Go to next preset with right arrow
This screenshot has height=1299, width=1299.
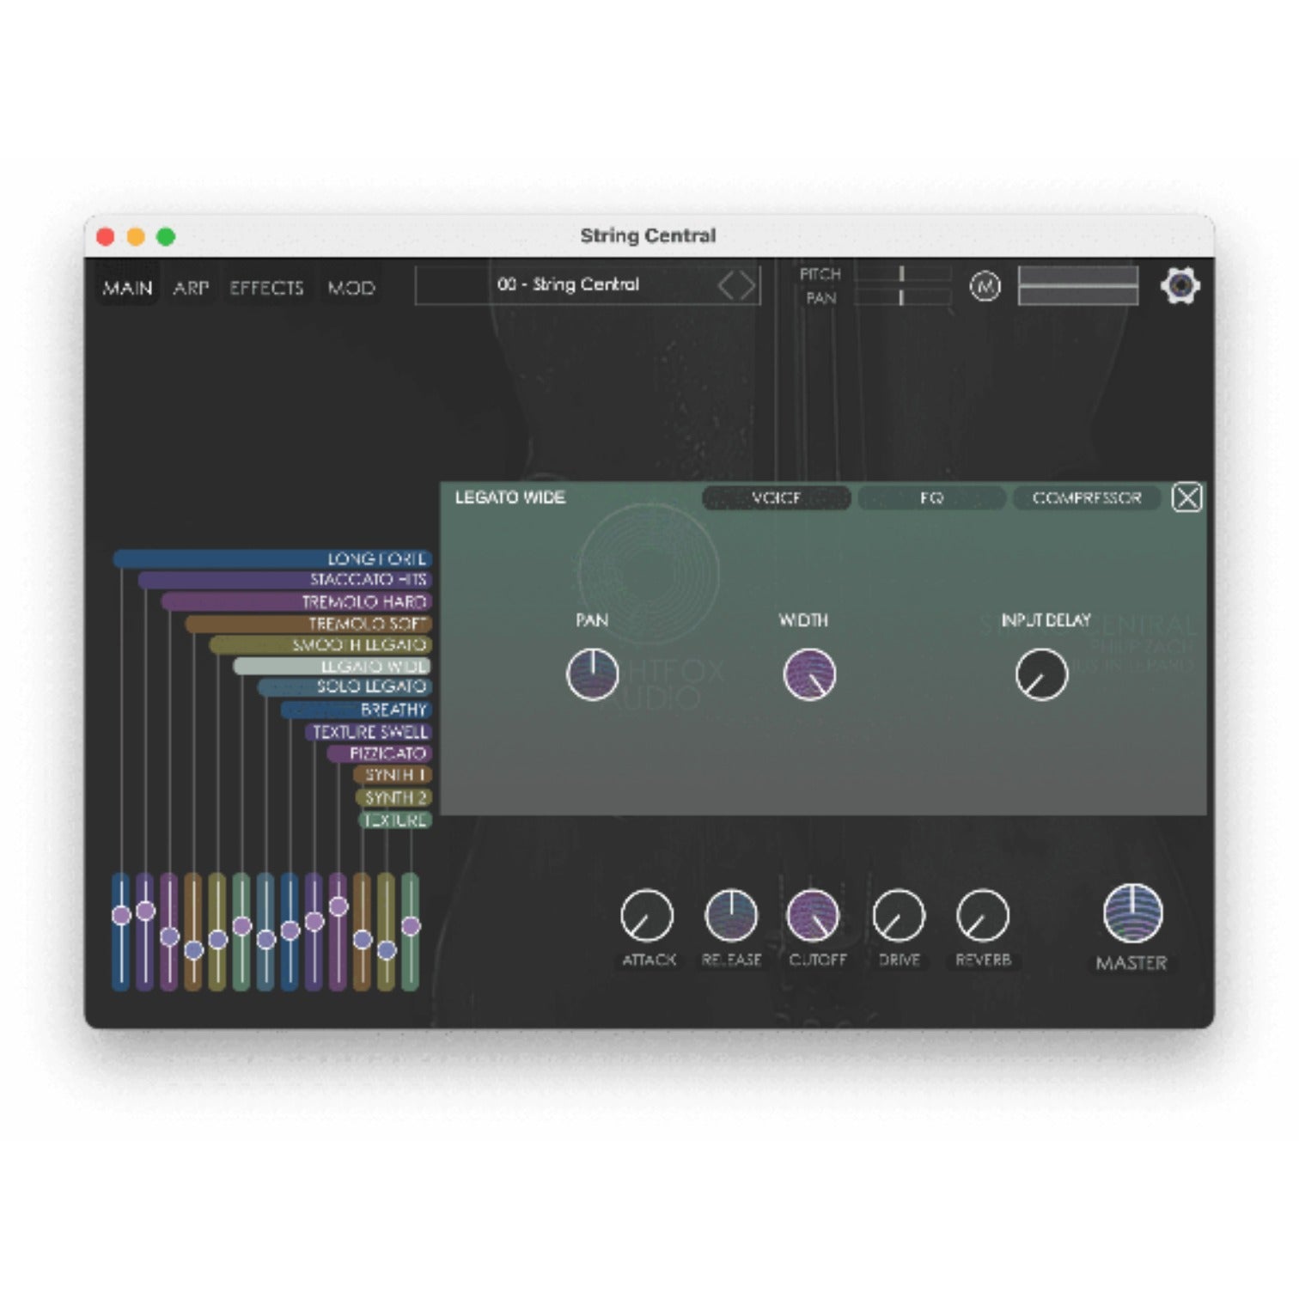point(747,285)
